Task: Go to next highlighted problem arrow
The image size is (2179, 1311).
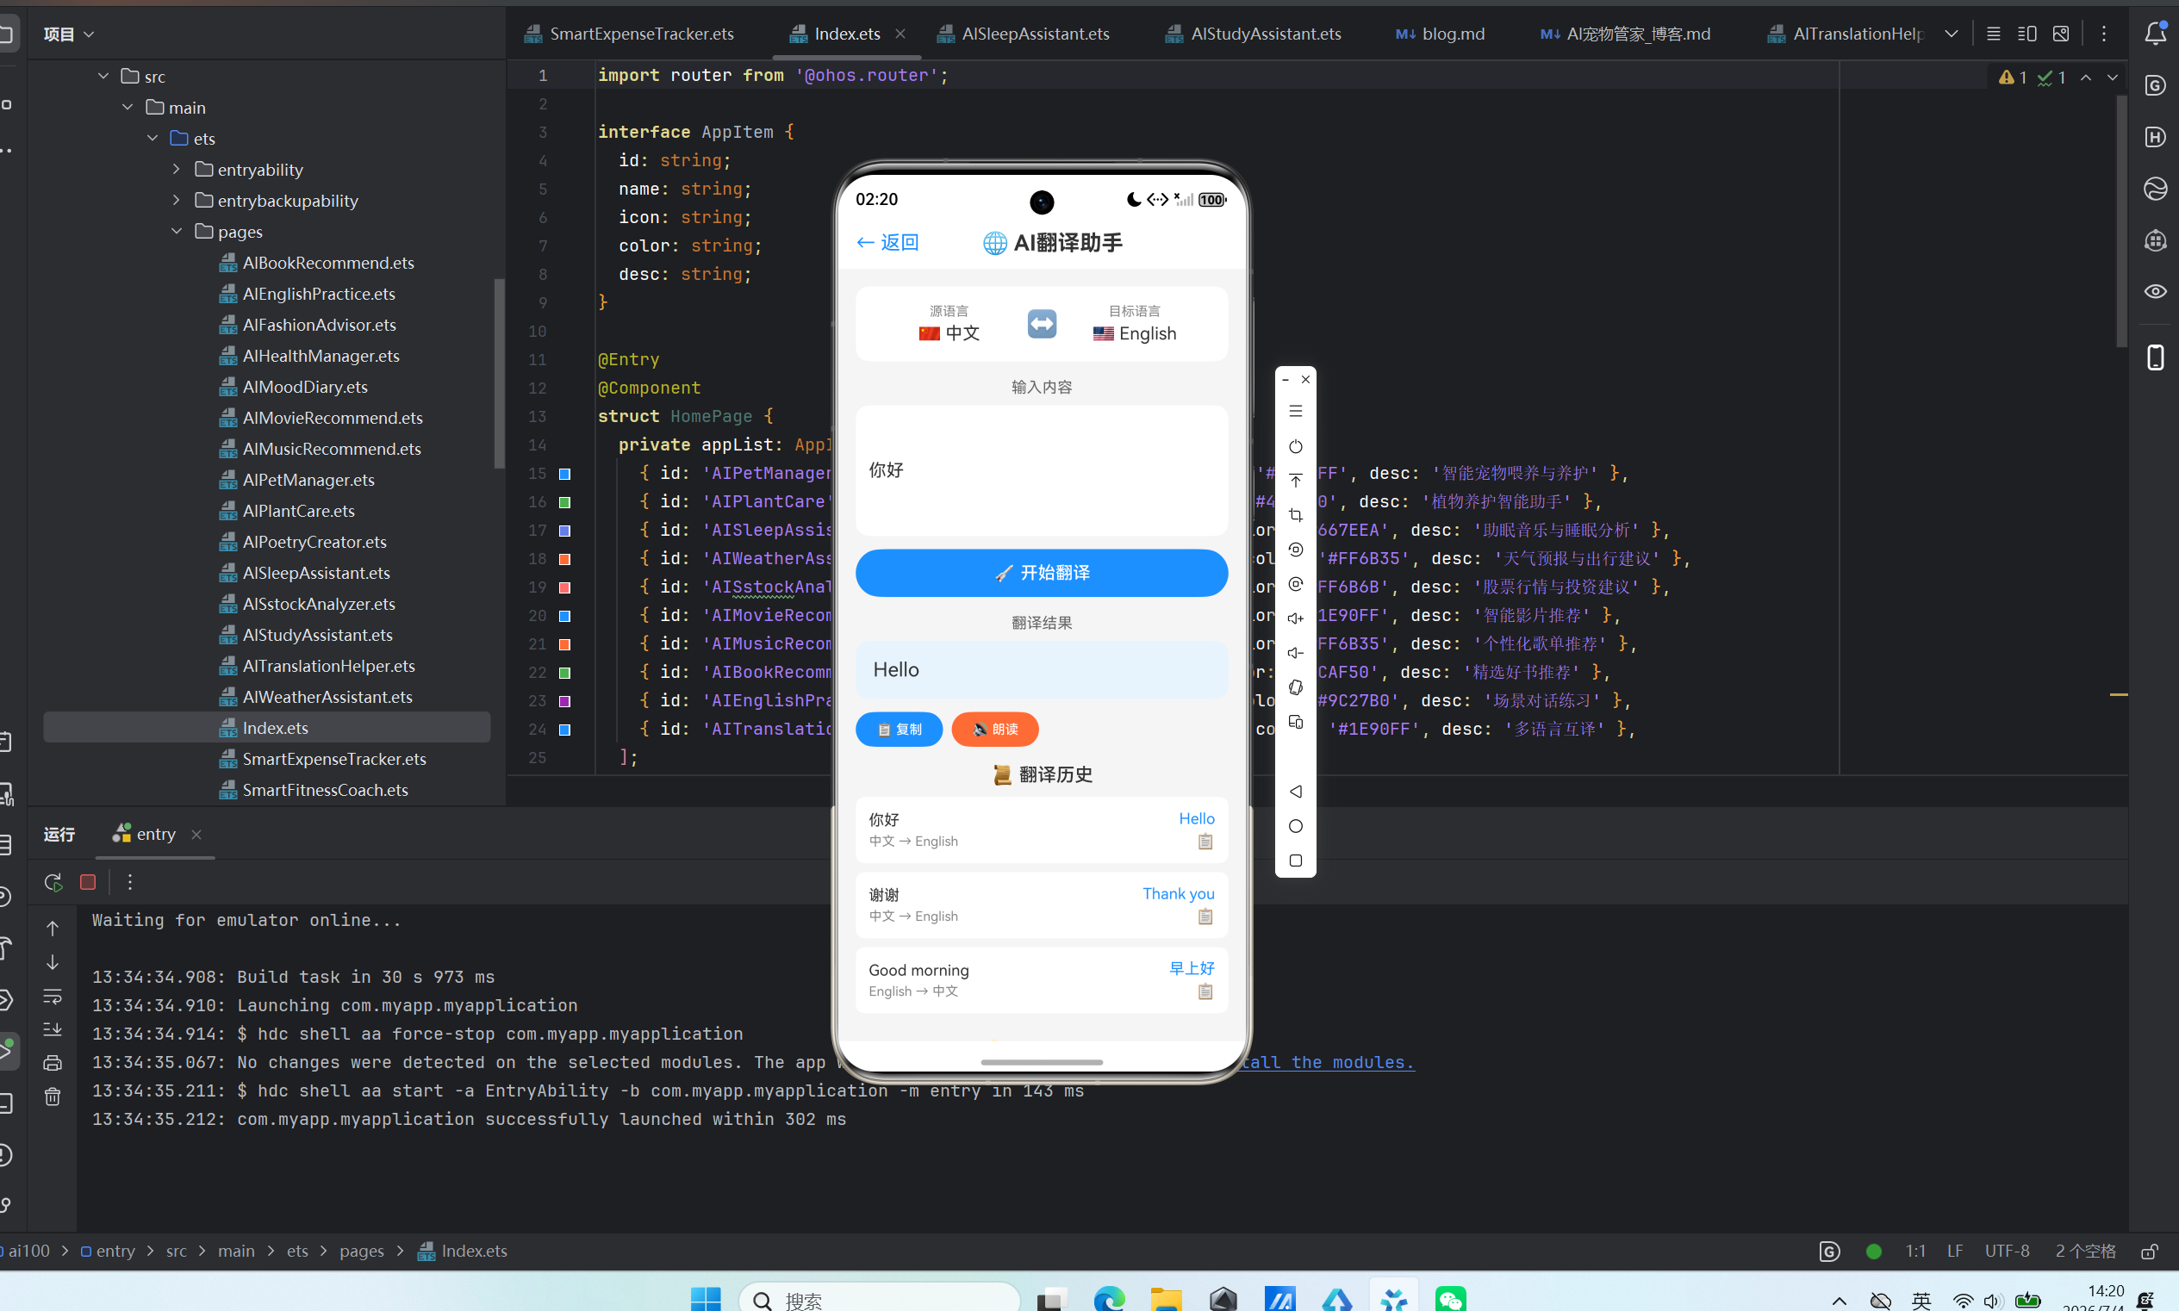Action: point(2113,78)
